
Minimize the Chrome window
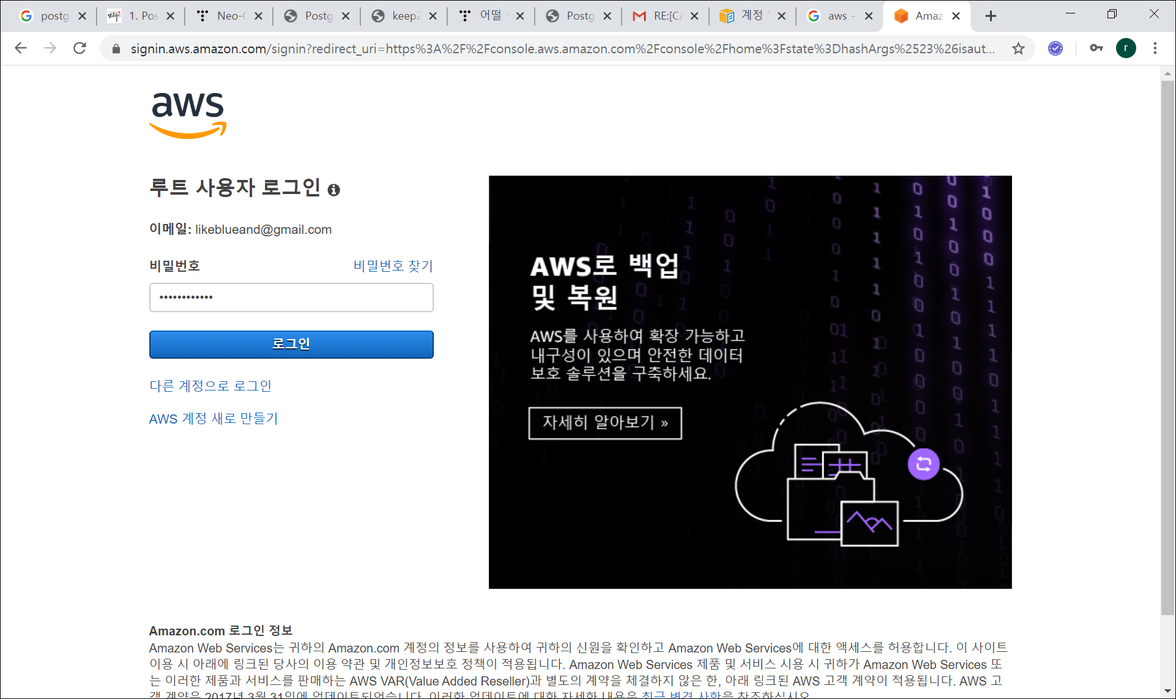(x=1070, y=14)
